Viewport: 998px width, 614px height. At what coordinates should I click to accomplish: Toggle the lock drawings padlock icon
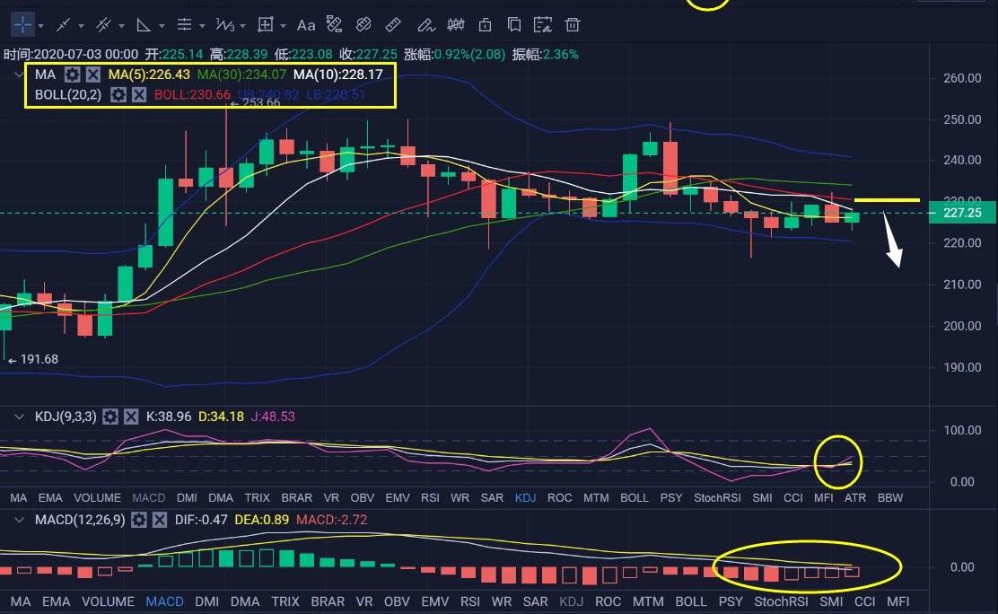486,25
